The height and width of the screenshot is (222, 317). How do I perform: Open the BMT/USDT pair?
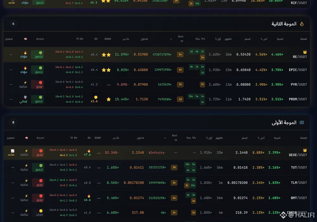299,198
